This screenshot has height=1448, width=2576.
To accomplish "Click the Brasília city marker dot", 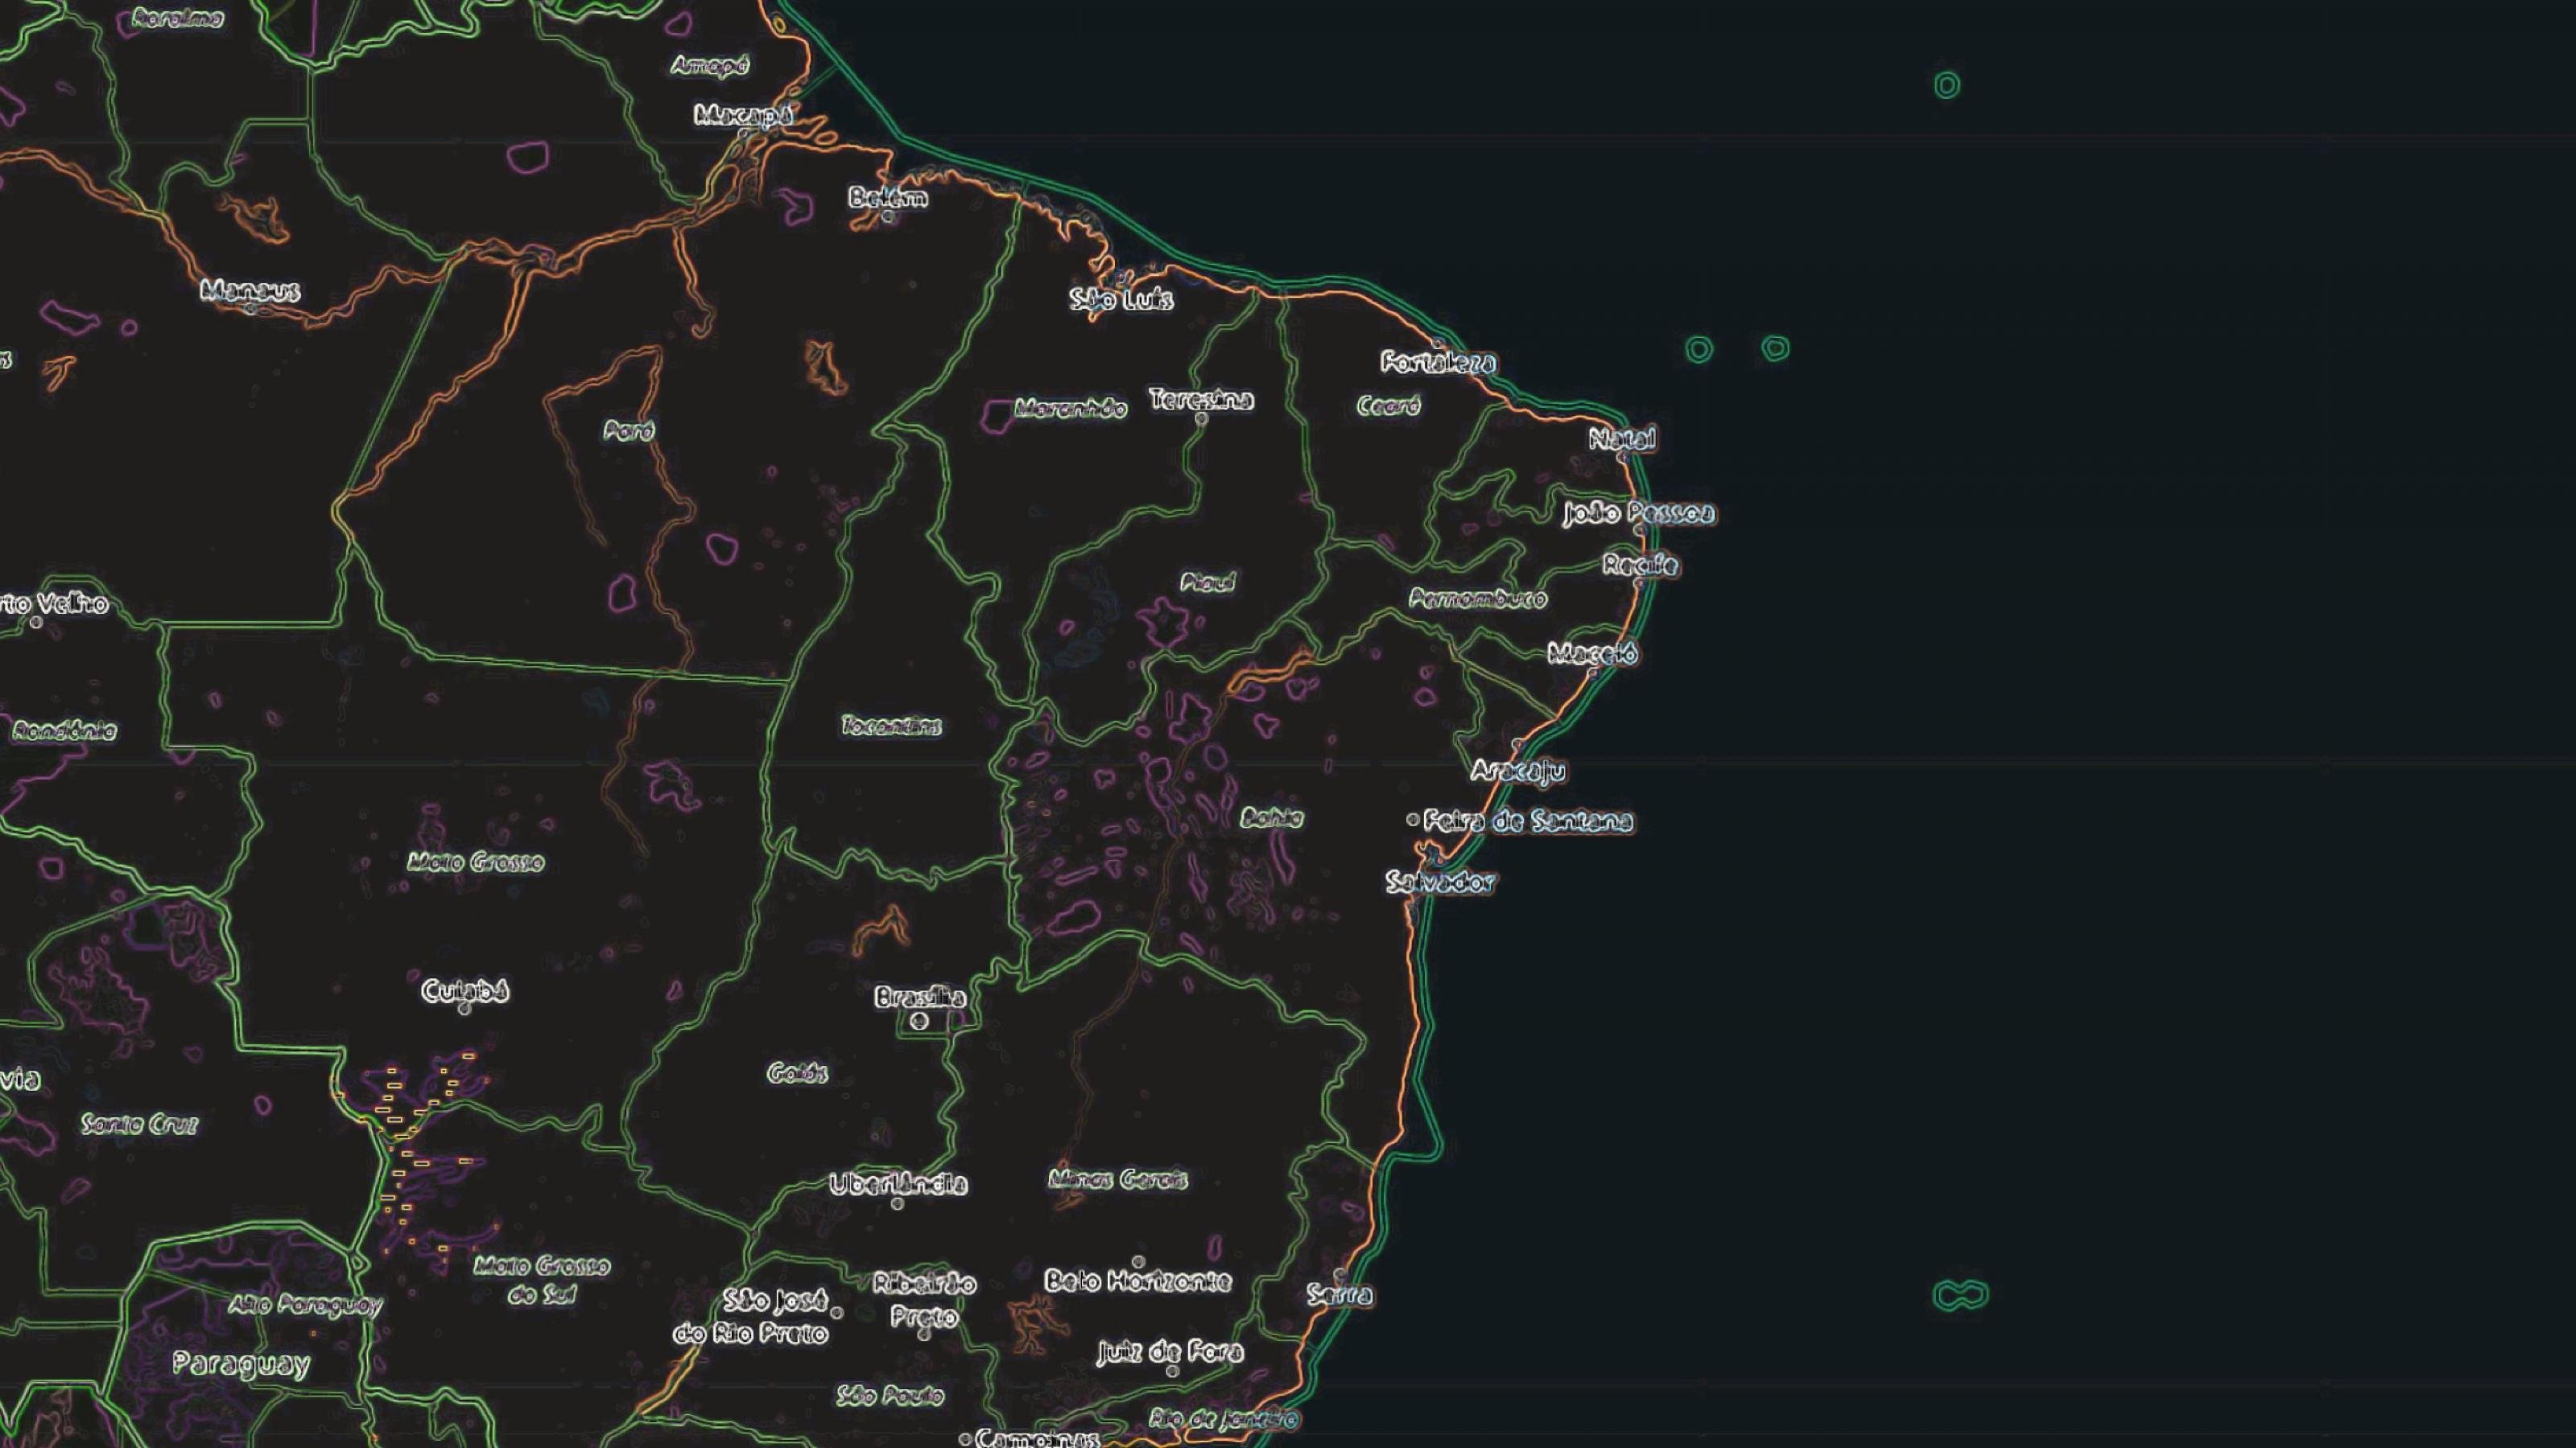I will (x=920, y=1020).
